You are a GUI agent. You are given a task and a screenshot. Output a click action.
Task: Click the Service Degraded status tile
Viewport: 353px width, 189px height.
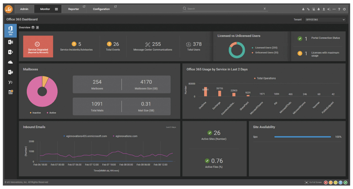pos(38,46)
